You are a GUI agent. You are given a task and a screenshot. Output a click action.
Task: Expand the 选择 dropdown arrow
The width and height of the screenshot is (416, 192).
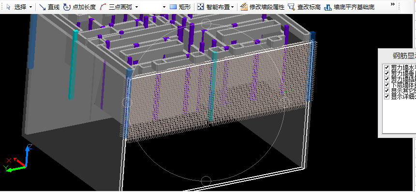(30, 7)
